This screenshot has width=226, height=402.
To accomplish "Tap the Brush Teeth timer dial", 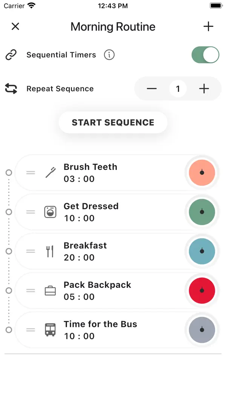I will 202,173.
